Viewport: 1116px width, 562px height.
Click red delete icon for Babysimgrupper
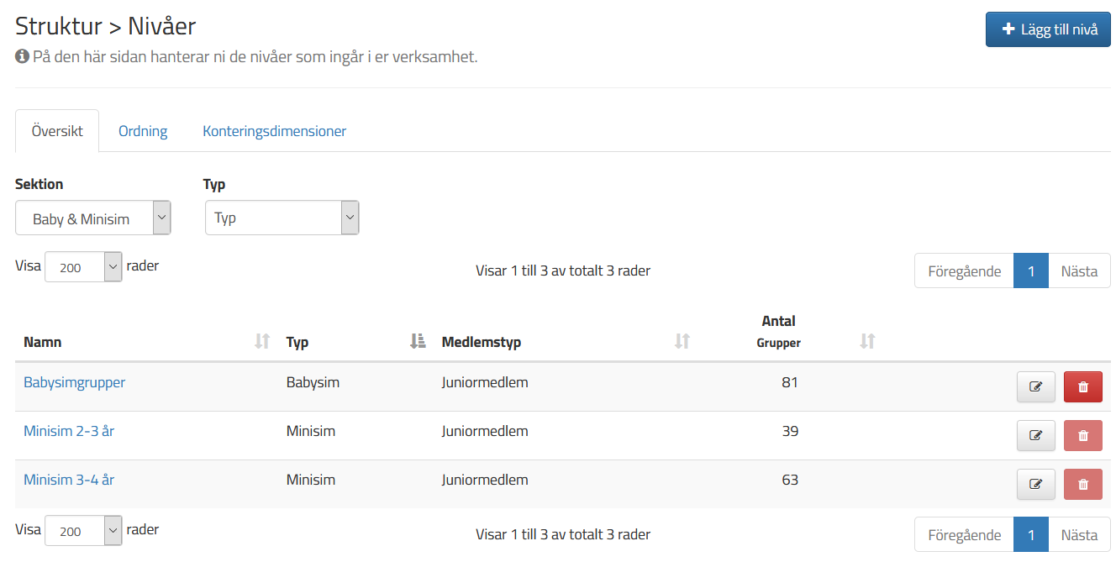click(x=1082, y=387)
